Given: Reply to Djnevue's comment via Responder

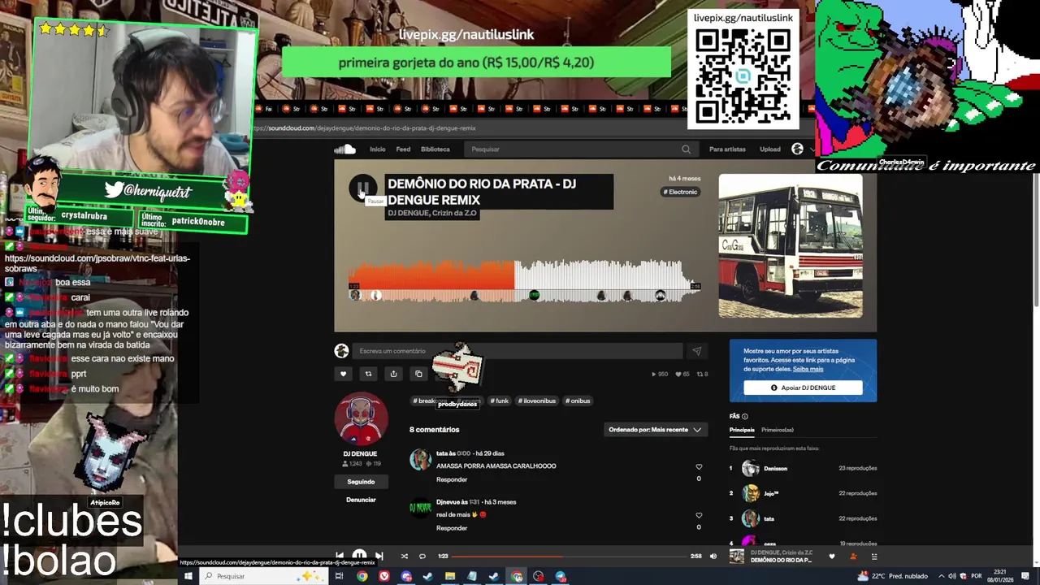Looking at the screenshot, I should point(452,528).
